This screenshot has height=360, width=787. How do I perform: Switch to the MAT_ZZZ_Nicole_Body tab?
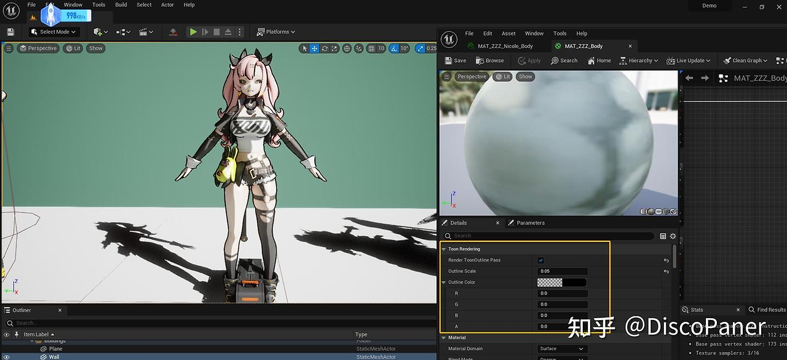click(500, 46)
